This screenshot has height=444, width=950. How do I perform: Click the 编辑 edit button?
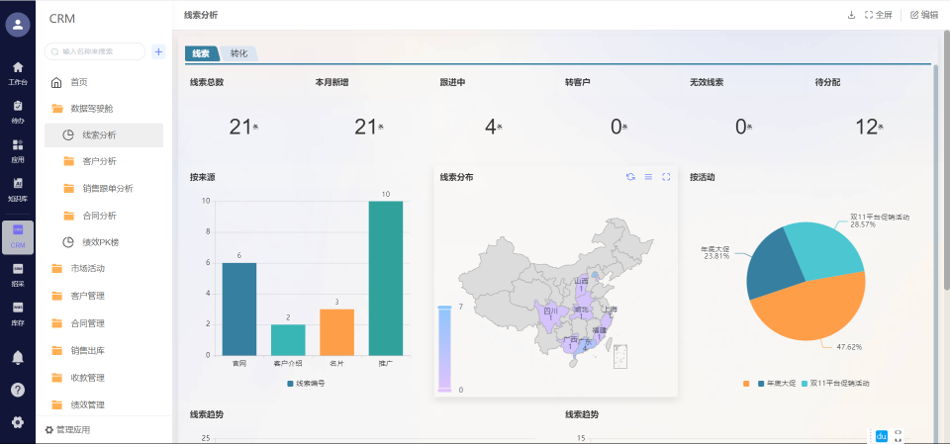pos(923,15)
